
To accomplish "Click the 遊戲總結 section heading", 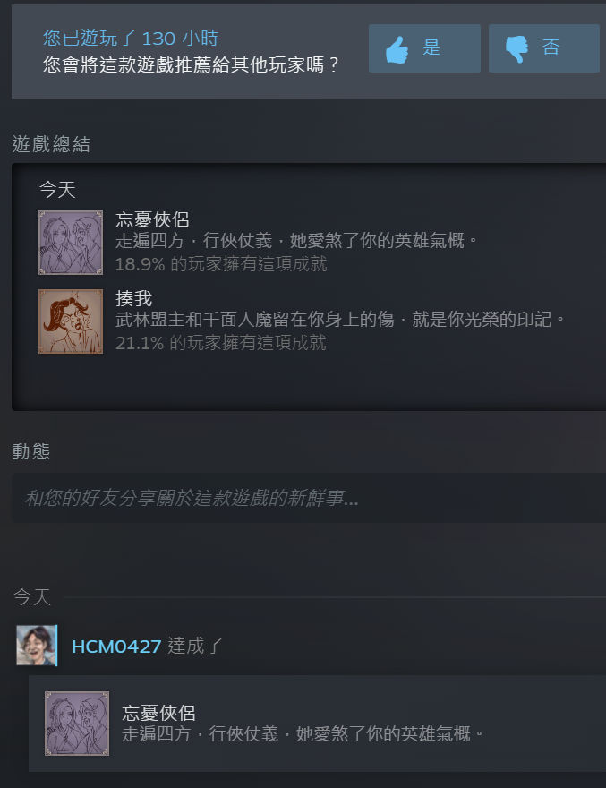I will pyautogui.click(x=51, y=144).
